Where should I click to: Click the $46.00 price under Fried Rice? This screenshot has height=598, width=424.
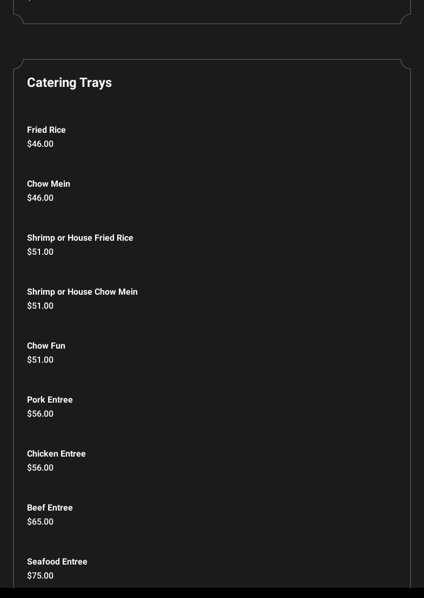(40, 144)
